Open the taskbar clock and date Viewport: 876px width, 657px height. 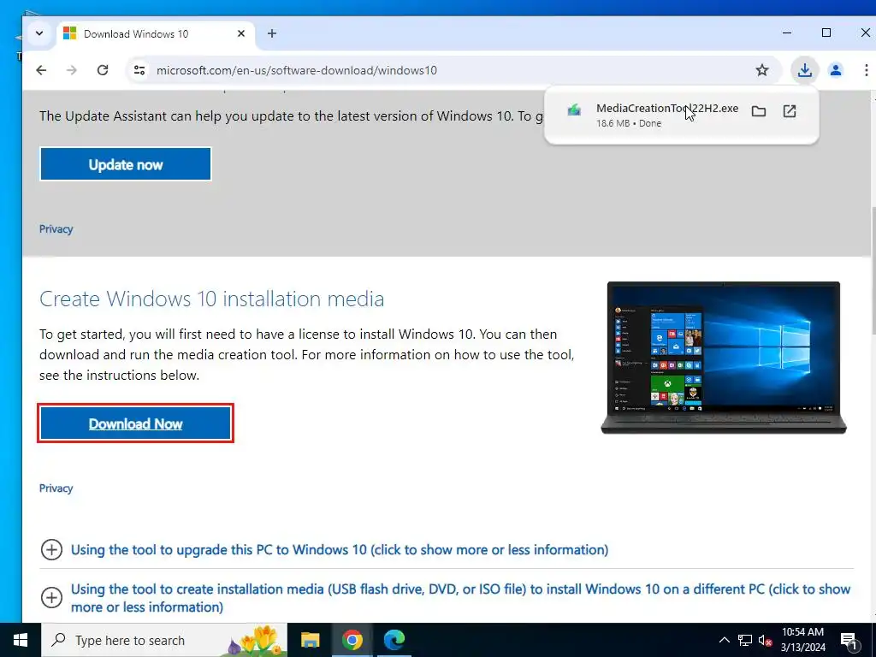pyautogui.click(x=802, y=640)
